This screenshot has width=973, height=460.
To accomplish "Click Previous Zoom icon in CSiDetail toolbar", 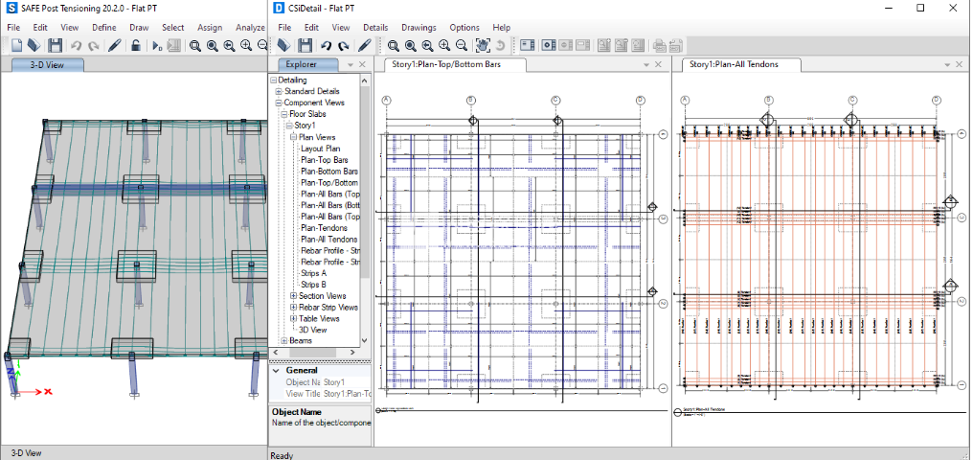I will click(427, 45).
